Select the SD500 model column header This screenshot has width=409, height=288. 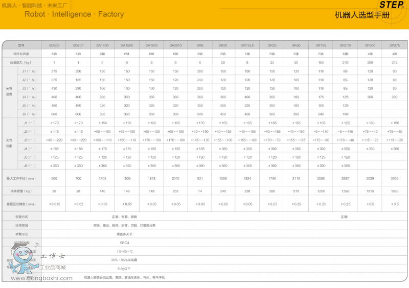click(54, 45)
